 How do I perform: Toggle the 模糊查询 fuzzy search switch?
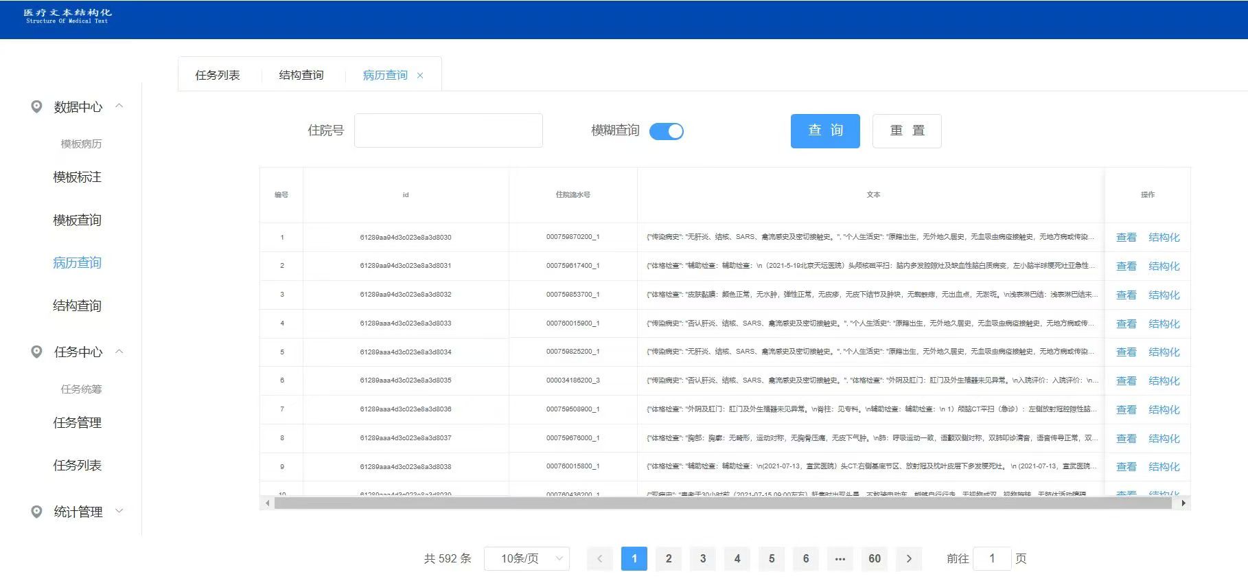(666, 131)
